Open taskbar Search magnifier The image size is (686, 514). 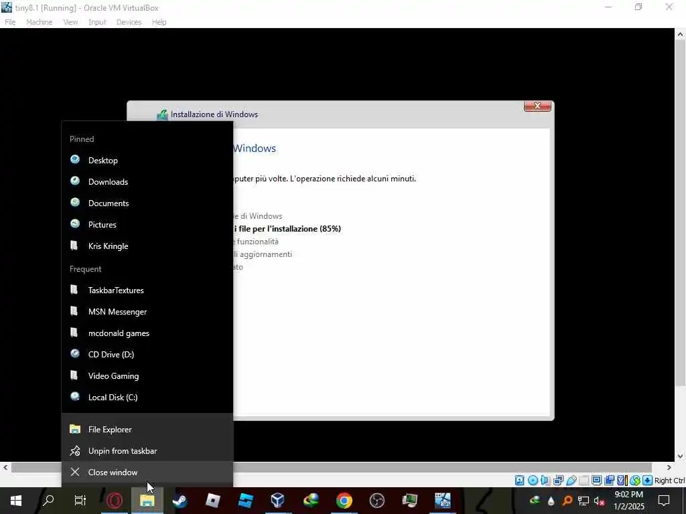tap(48, 501)
